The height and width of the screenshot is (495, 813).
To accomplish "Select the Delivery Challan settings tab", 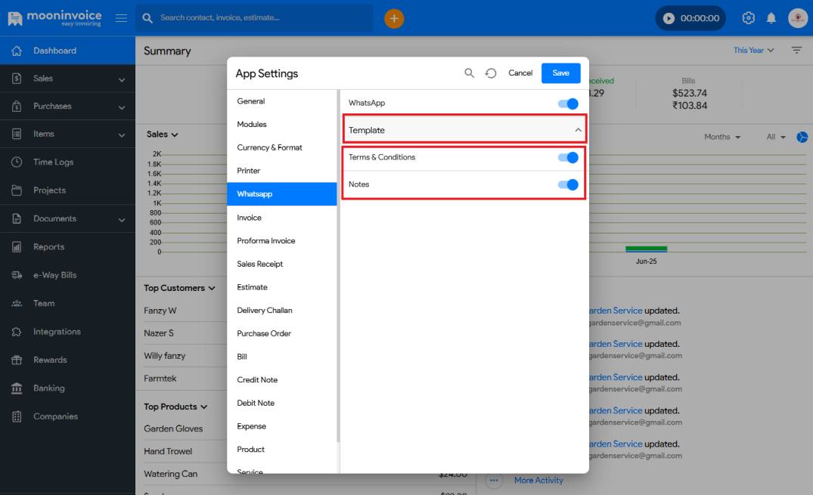I will pos(282,311).
